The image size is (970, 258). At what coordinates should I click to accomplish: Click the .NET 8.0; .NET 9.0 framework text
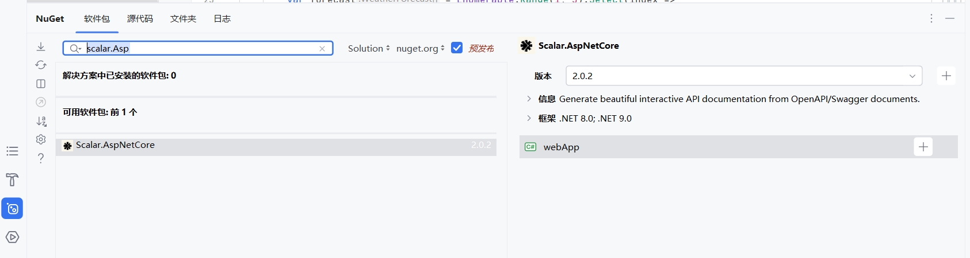(595, 119)
